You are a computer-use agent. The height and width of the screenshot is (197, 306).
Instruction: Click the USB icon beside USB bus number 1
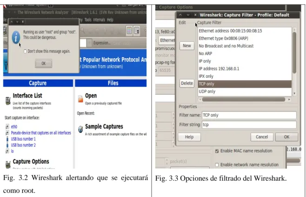7,139
